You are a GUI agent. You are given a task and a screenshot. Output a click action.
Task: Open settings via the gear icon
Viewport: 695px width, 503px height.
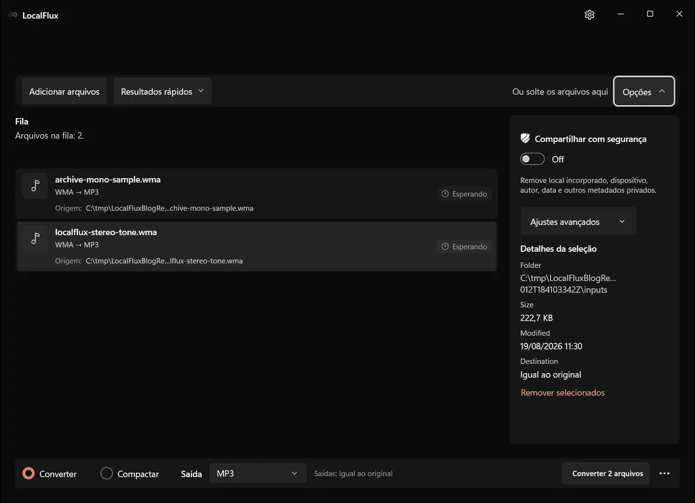coord(590,15)
